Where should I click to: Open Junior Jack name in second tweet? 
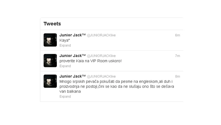coord(72,56)
